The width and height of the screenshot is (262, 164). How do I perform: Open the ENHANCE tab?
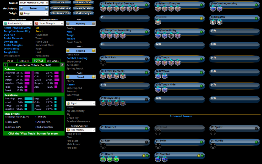[x=53, y=61]
